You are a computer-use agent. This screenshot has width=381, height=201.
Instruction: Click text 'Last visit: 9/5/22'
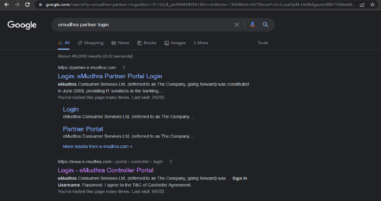[x=148, y=191]
